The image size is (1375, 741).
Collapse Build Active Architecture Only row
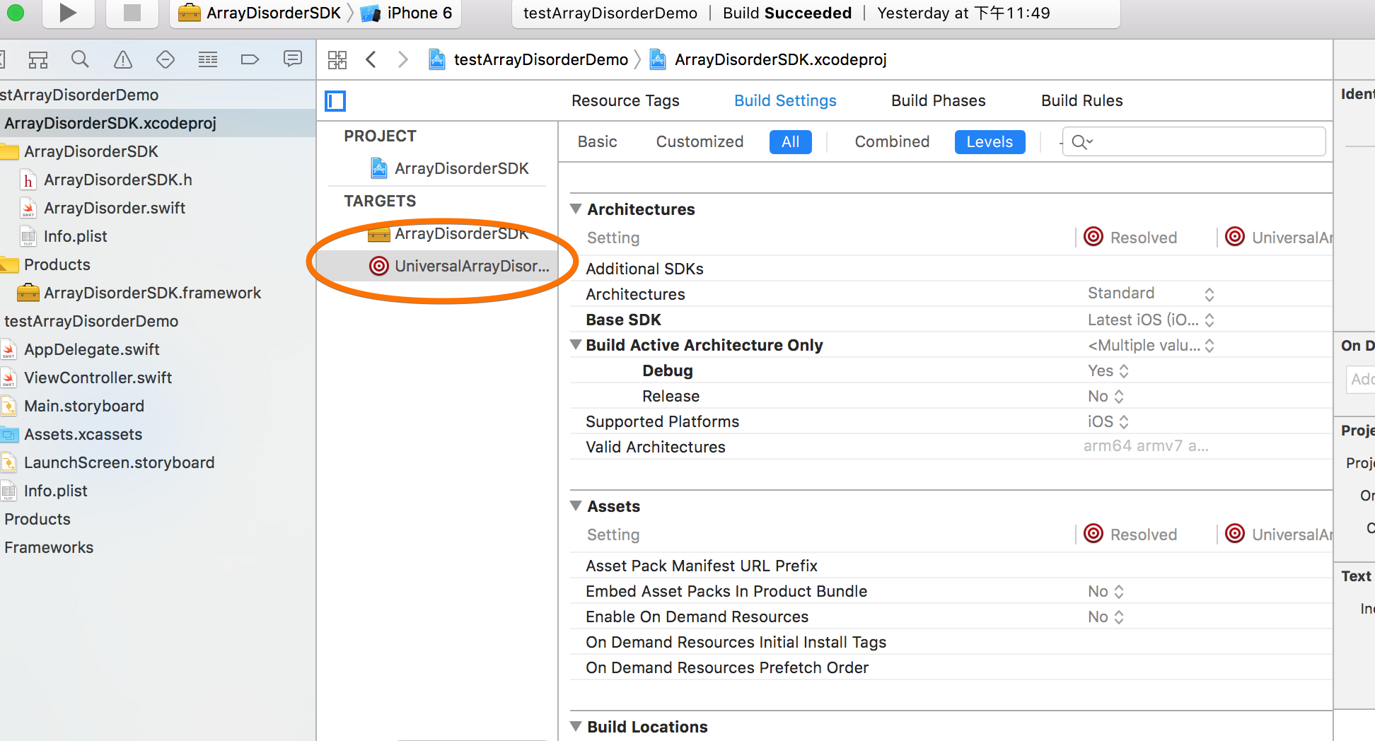(x=576, y=345)
